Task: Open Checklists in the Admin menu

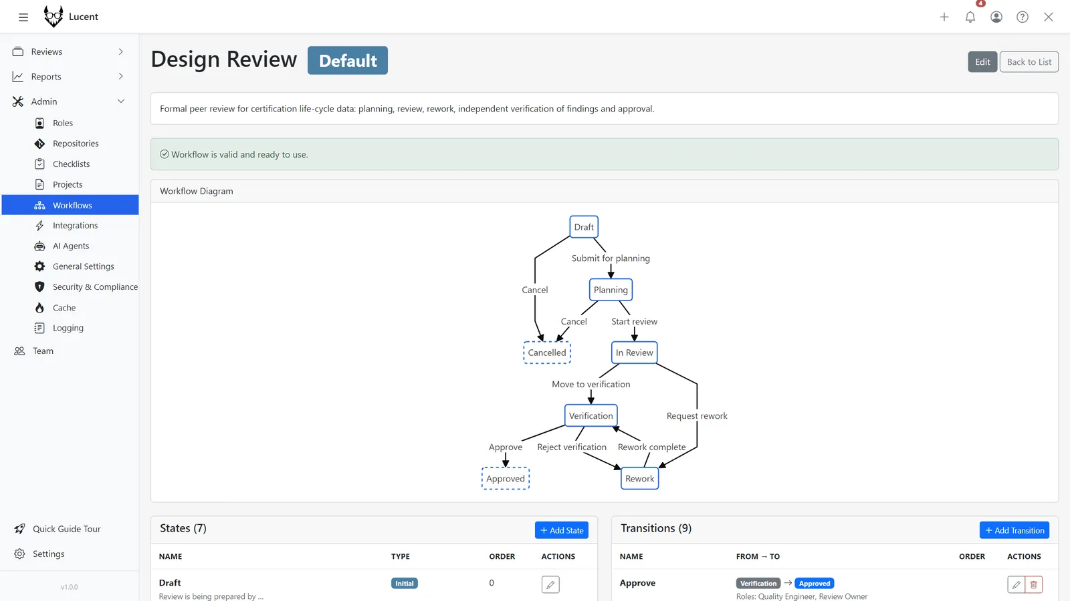Action: pyautogui.click(x=70, y=164)
